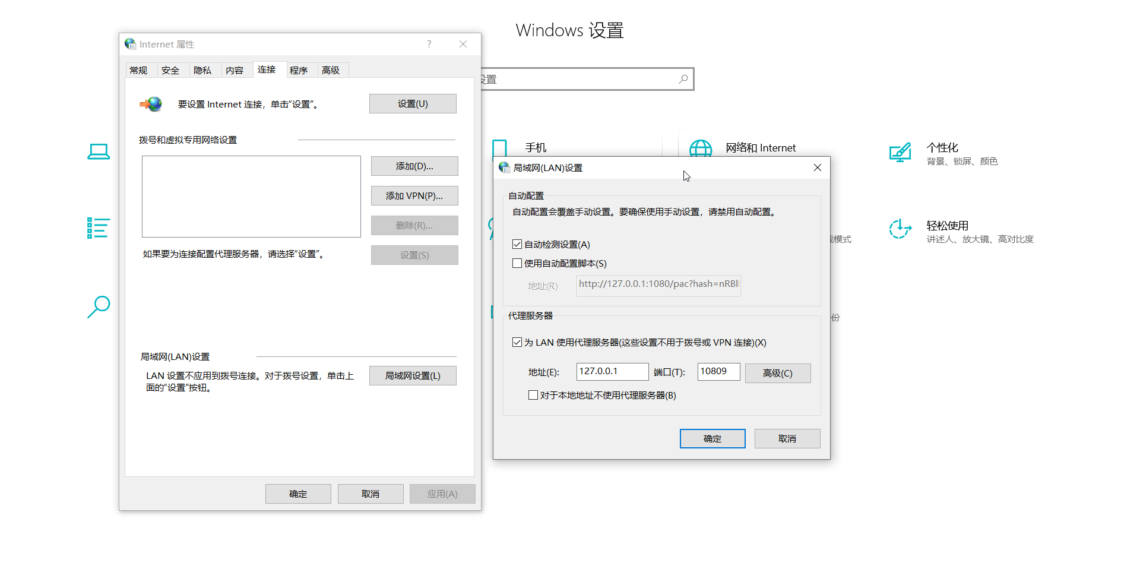Click the 局域网设置(L) button
The image size is (1140, 588).
coord(413,375)
